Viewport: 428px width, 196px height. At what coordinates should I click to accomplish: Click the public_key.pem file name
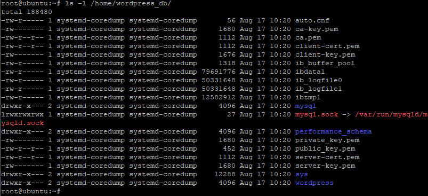(x=325, y=148)
